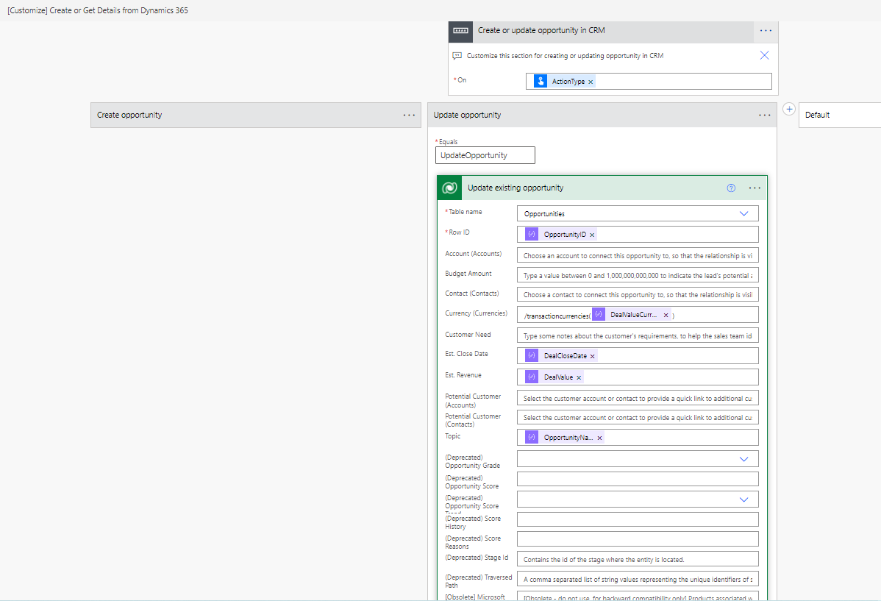This screenshot has width=881, height=601.
Task: Remove the DealValueCurr token from Currency
Action: tap(666, 316)
